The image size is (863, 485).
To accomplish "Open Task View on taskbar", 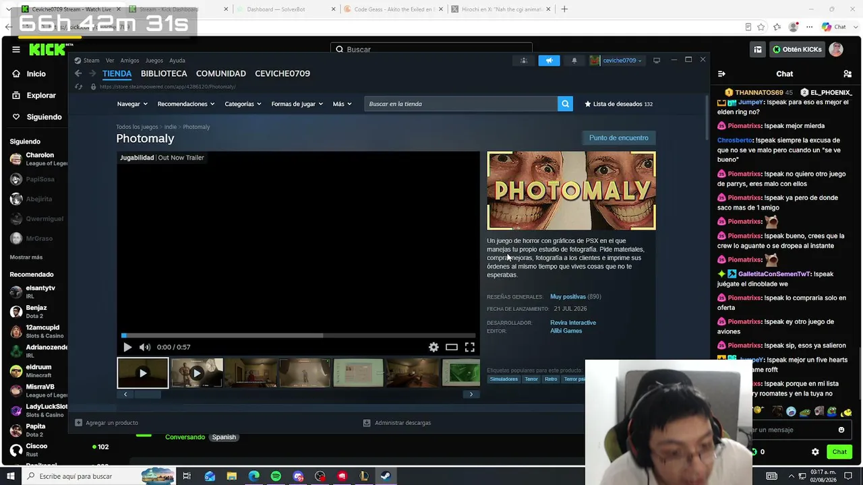I will 187,476.
